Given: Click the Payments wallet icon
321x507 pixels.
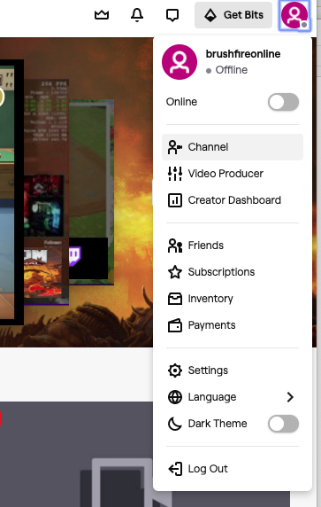Looking at the screenshot, I should pos(175,325).
